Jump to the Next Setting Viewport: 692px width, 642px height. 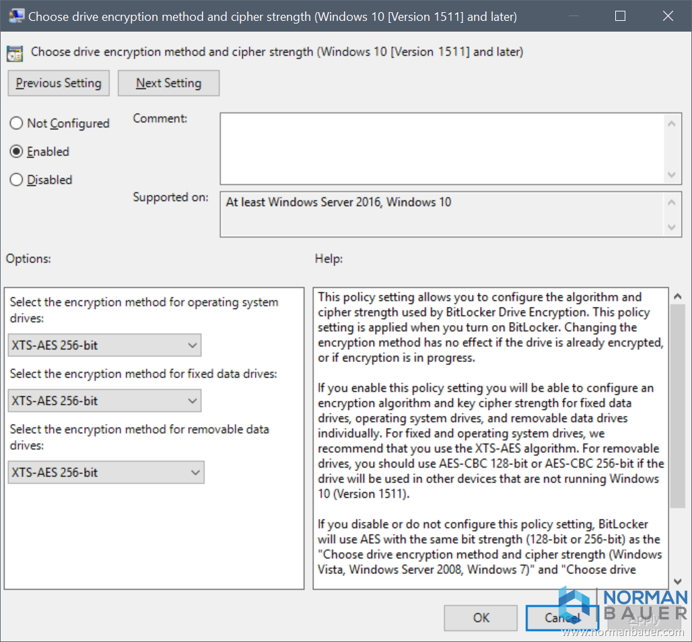tap(168, 83)
